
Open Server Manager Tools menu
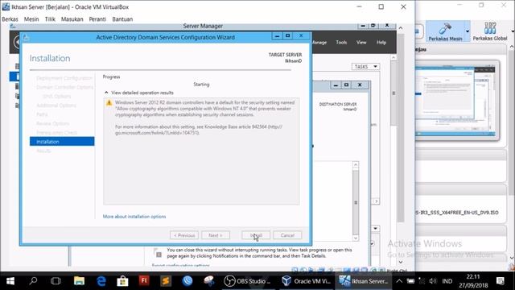click(341, 42)
